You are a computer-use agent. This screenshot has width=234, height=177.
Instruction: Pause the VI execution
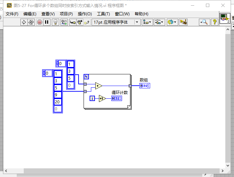(x=47, y=22)
